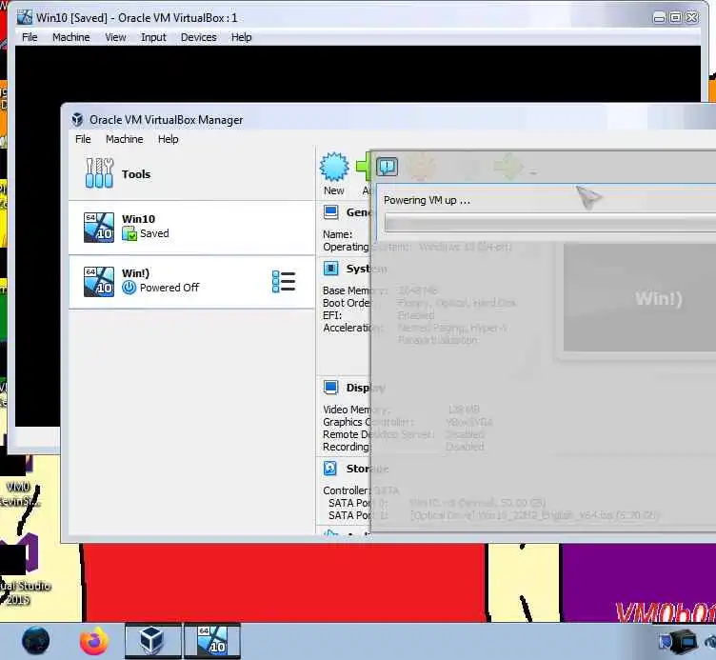This screenshot has height=660, width=716.
Task: Open Machine menu in VirtualBox Manager
Action: [x=124, y=139]
